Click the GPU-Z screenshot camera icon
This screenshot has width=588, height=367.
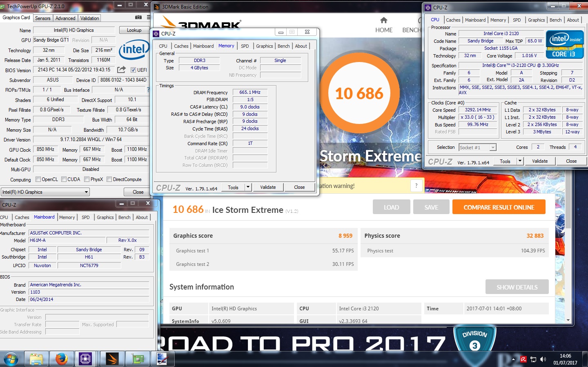138,18
